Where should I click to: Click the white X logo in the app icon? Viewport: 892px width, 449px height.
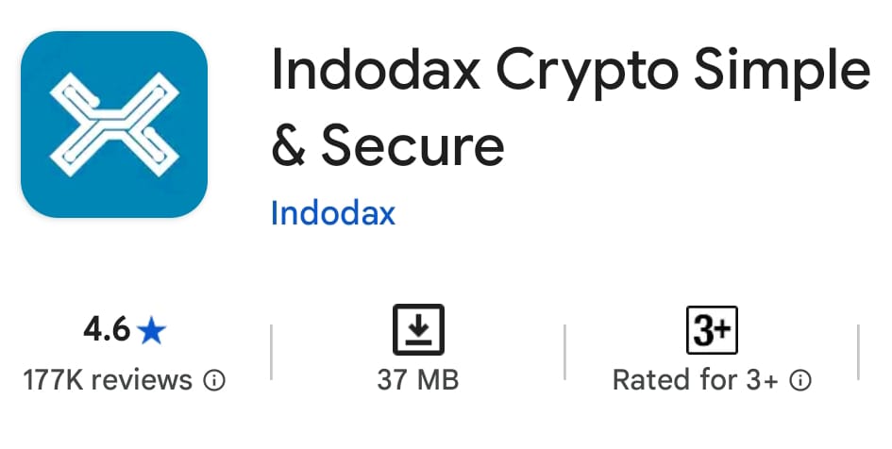point(114,124)
